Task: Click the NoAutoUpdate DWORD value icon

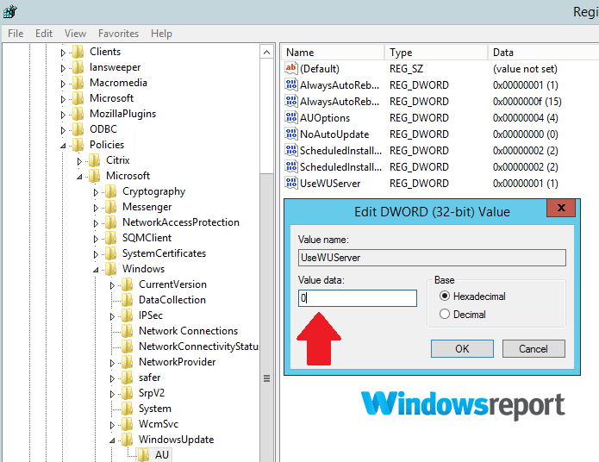Action: point(290,134)
